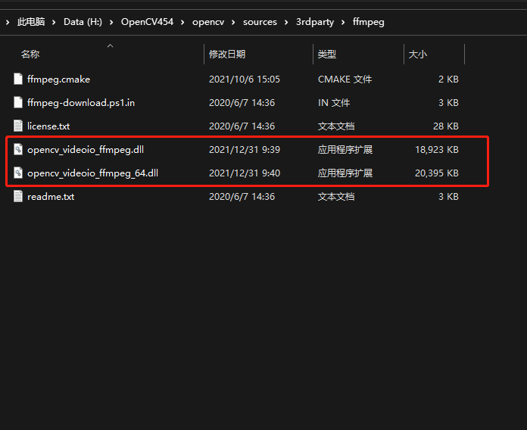Navigate to 此电脑 in the breadcrumb
The height and width of the screenshot is (430, 527).
point(31,22)
